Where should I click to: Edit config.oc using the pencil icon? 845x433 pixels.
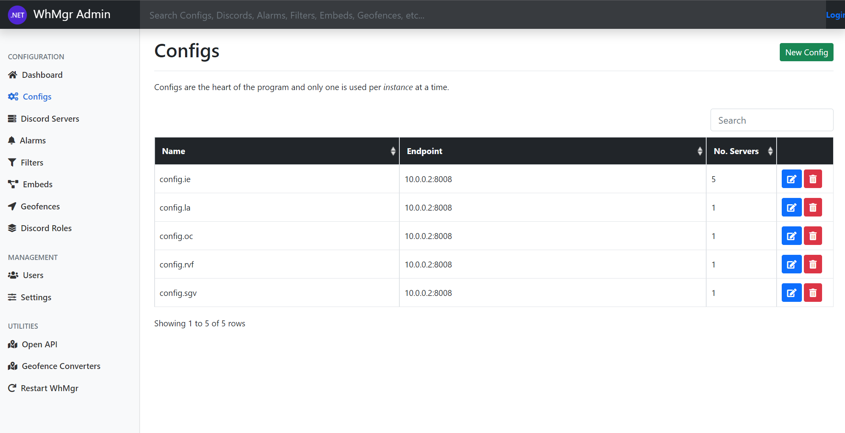click(791, 236)
